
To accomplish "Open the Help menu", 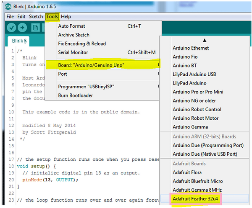I will pos(66,16).
